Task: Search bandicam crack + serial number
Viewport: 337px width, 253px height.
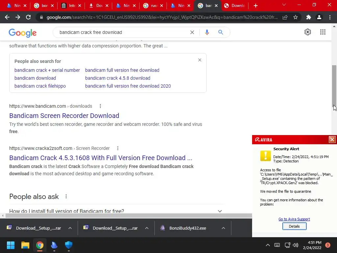Action: [x=47, y=70]
